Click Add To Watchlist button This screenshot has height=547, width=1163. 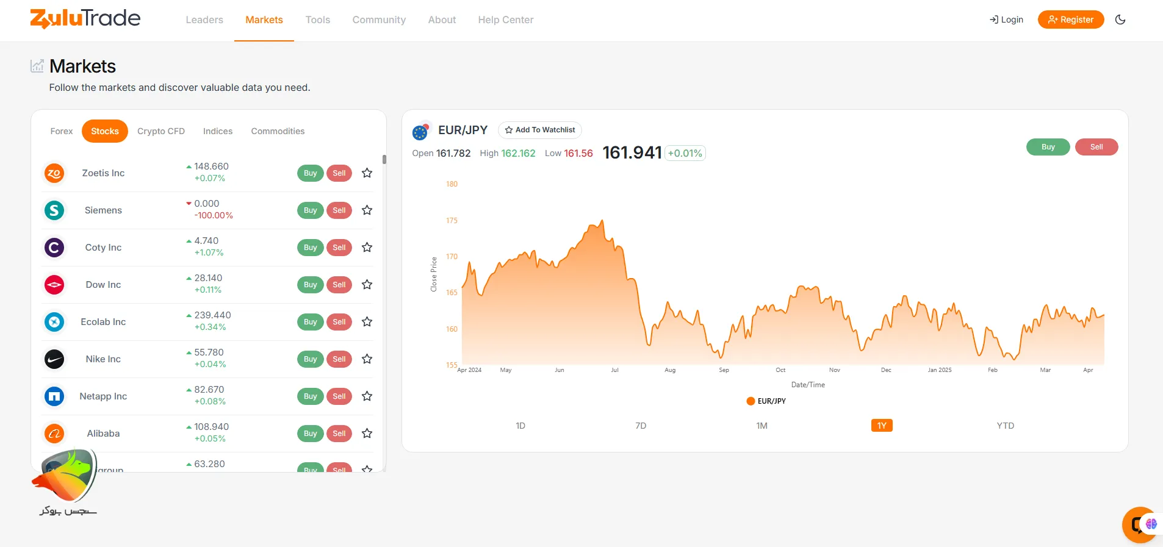[x=540, y=130]
